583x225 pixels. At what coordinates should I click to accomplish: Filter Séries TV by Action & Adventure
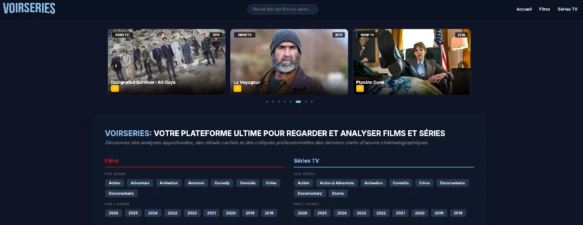tap(337, 183)
